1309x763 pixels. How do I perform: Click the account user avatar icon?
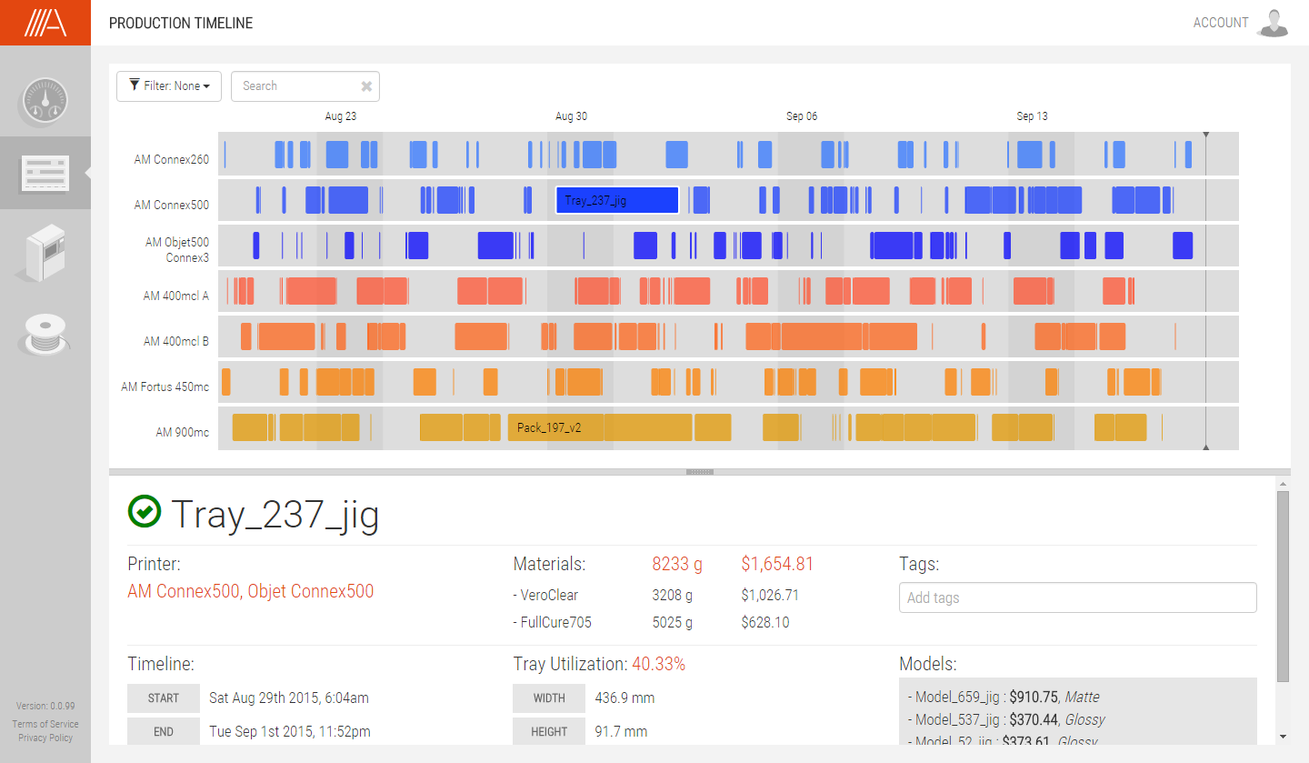pos(1273,23)
